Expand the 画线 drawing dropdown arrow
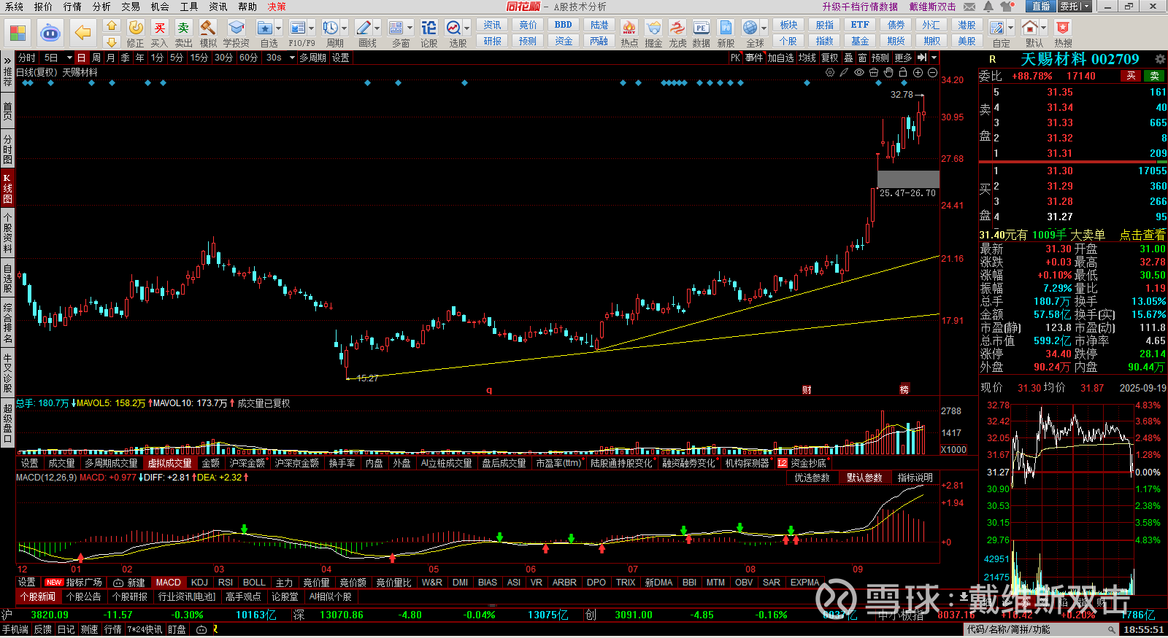Image resolution: width=1168 pixels, height=638 pixels. 377,28
